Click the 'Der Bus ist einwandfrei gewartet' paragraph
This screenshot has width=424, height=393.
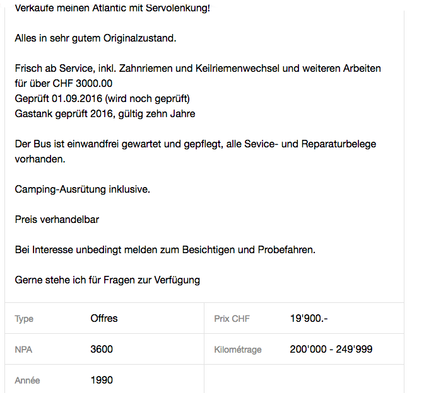click(x=195, y=151)
